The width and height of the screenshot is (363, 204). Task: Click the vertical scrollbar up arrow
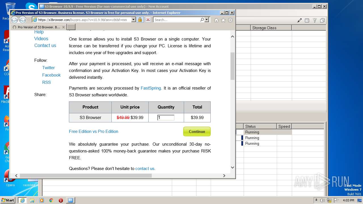233,37
